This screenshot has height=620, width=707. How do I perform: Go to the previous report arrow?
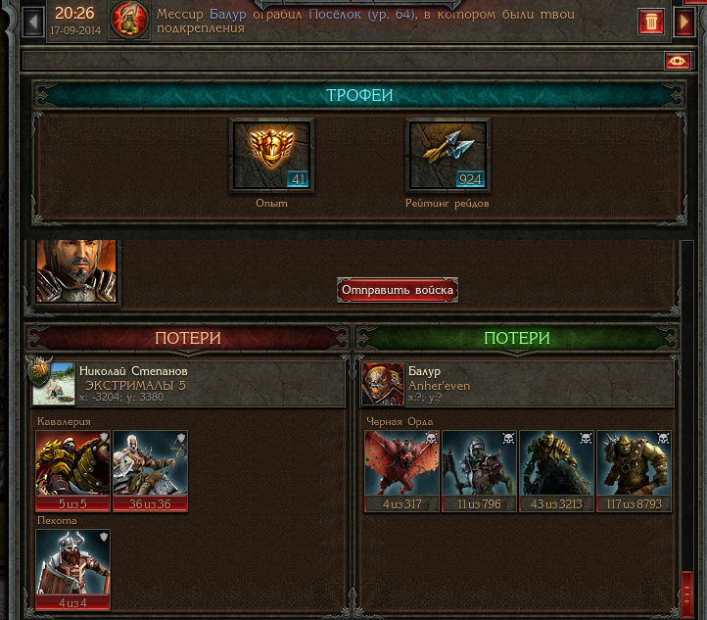coord(33,22)
